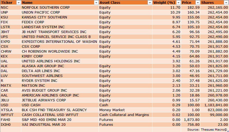Click the NORFOLK SOUTHERN CORP cell
Image resolution: width=229 pixels, height=132 pixels.
tap(60, 8)
